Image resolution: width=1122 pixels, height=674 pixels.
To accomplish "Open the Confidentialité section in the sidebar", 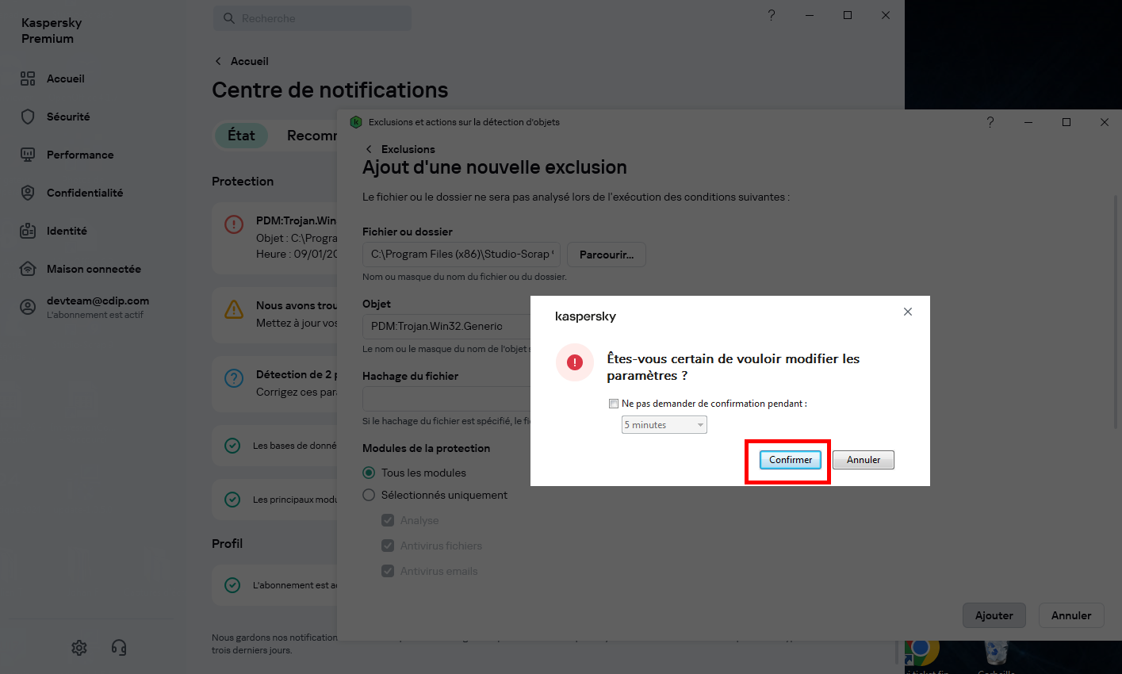I will pyautogui.click(x=85, y=193).
